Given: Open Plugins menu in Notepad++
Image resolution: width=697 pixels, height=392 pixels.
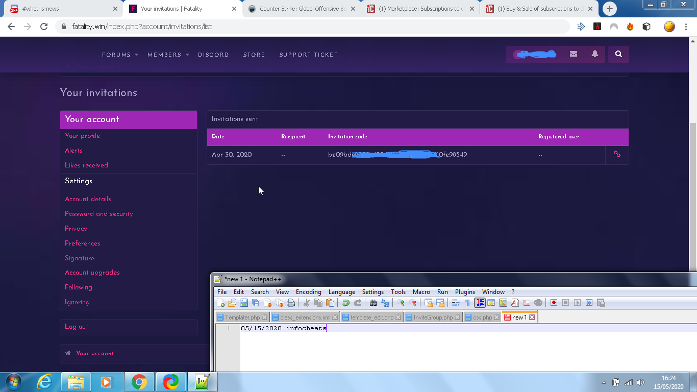Looking at the screenshot, I should 465,292.
